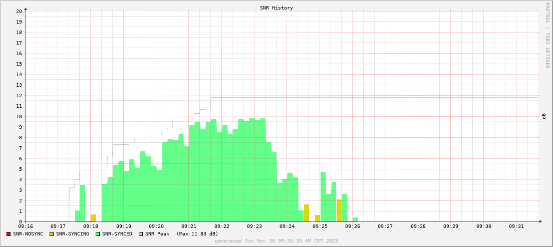
Task: Select the SNR-NOSYNC legend label
Action: (28, 234)
